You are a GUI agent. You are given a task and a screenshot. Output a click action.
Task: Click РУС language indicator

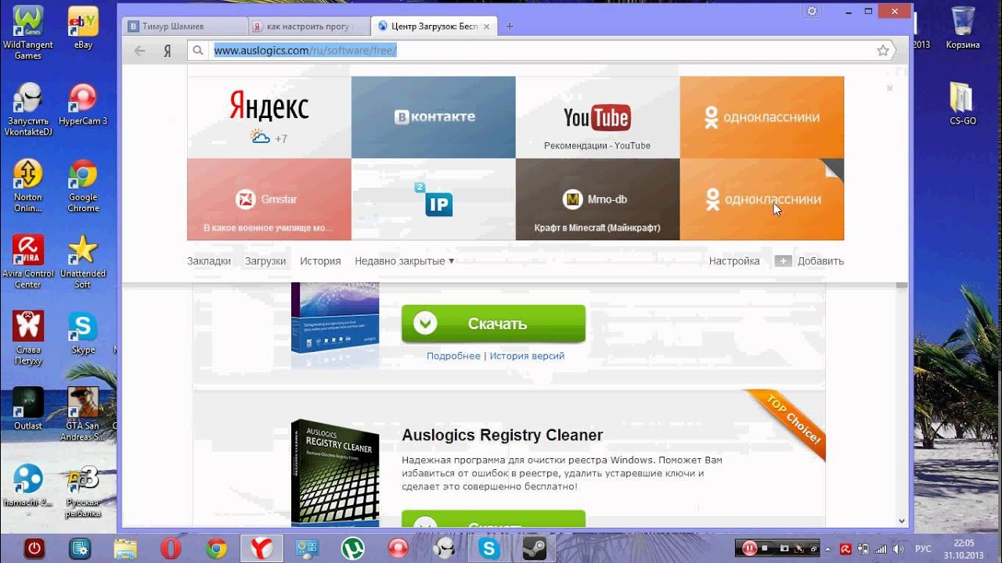(924, 548)
